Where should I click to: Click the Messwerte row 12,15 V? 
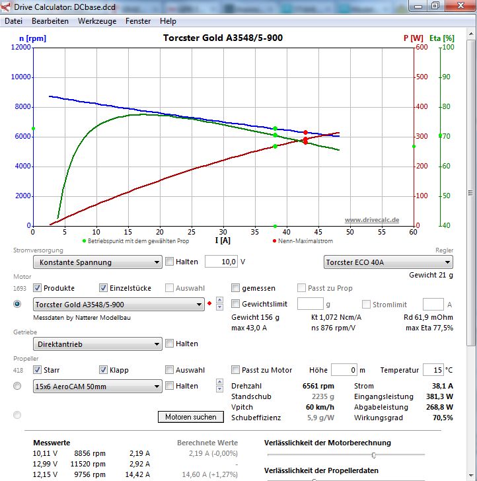[x=91, y=474]
